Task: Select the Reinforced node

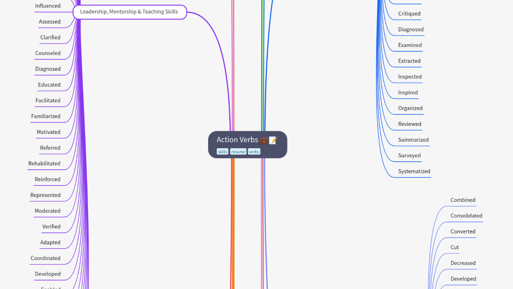Action: [x=48, y=179]
